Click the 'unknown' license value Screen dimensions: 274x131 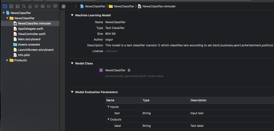111,51
